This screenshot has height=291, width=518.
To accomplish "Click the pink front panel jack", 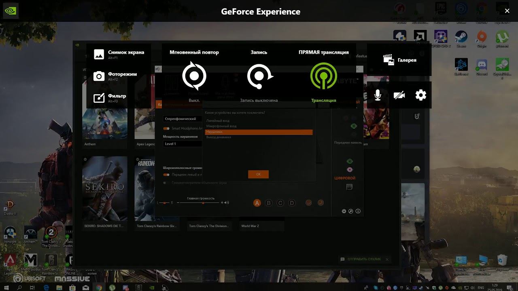I will tap(350, 169).
